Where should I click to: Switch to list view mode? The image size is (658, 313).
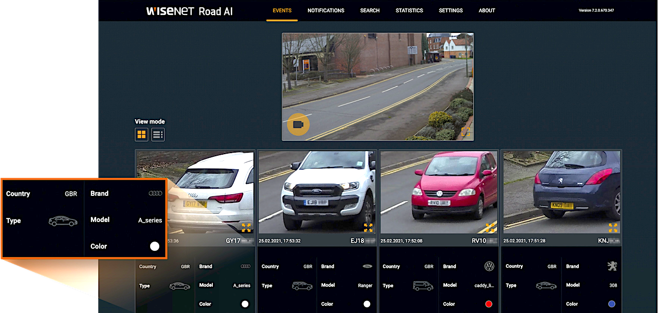pyautogui.click(x=158, y=135)
